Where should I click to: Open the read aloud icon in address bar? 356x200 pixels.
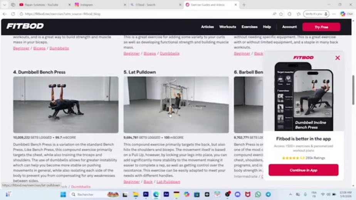(x=274, y=14)
